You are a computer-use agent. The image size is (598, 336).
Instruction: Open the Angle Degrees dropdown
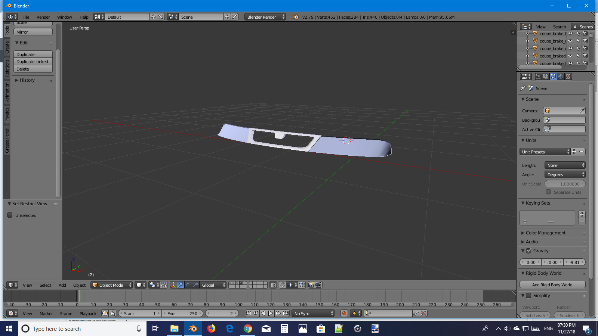pyautogui.click(x=565, y=174)
